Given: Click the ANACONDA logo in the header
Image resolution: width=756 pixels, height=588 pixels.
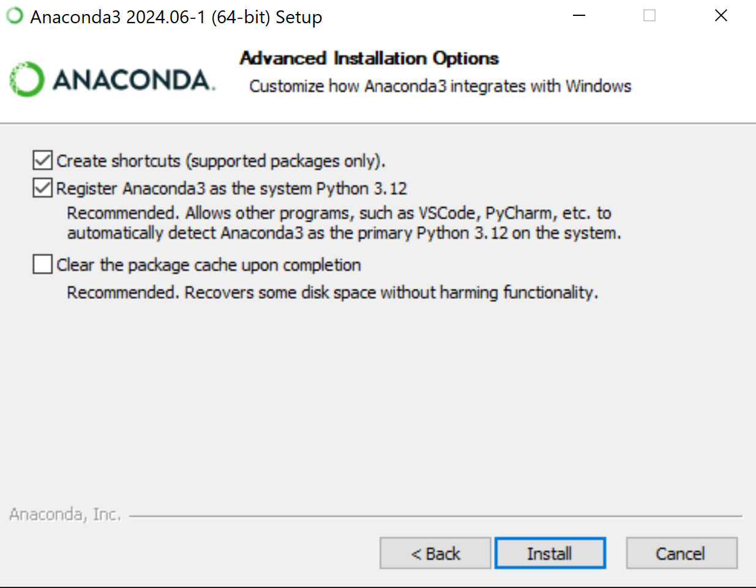Looking at the screenshot, I should click(x=113, y=79).
